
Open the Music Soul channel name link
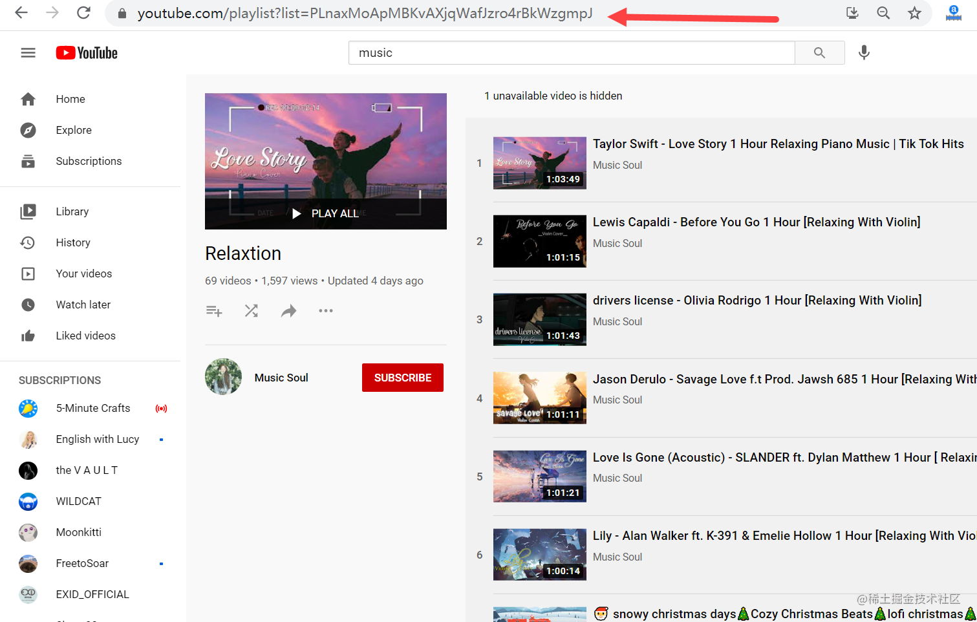click(x=281, y=378)
